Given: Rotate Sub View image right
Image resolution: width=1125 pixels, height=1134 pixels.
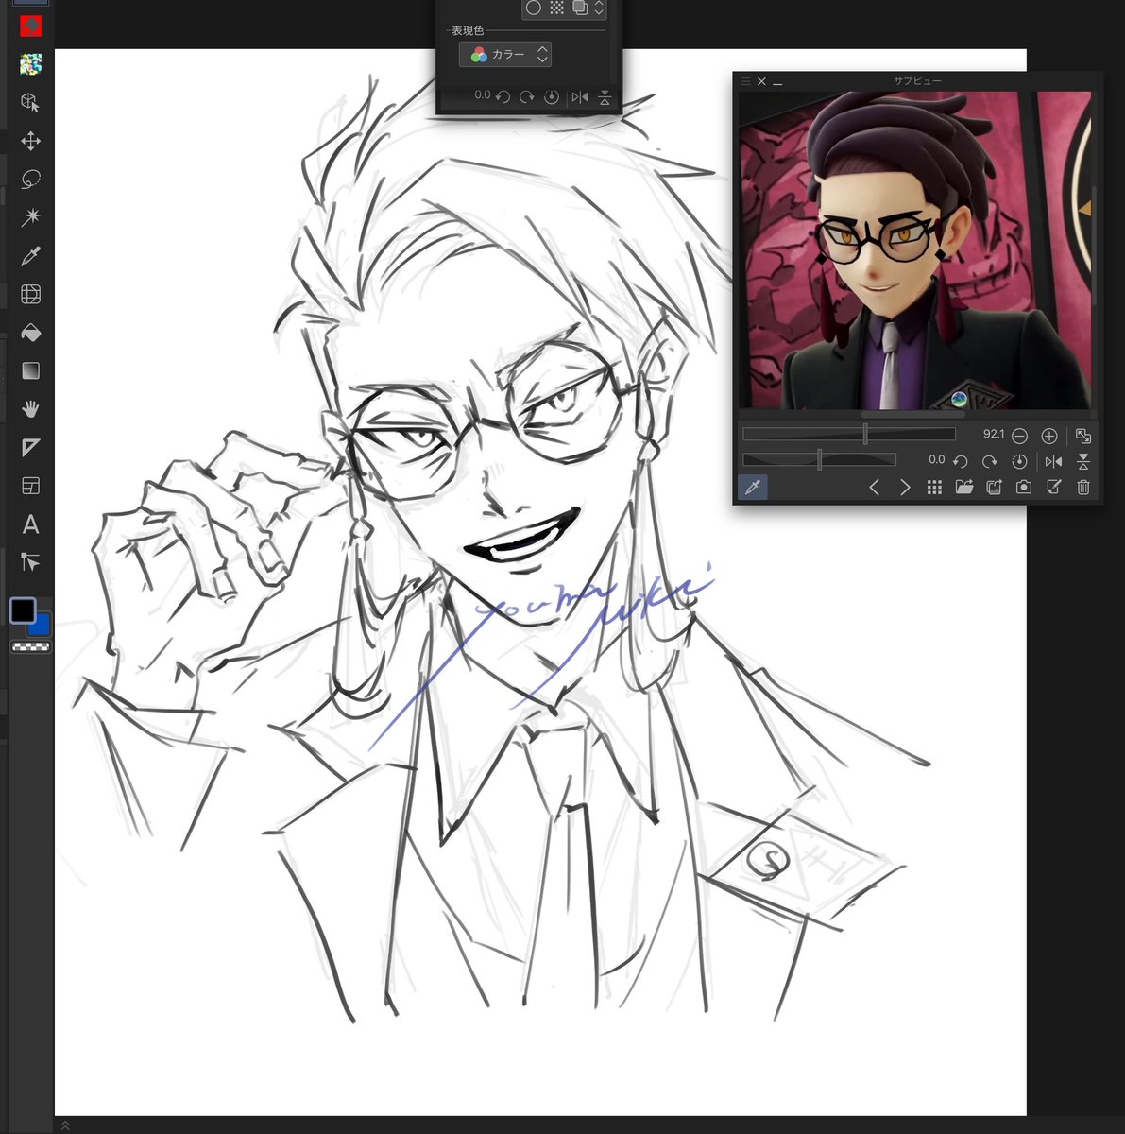Looking at the screenshot, I should tap(989, 461).
